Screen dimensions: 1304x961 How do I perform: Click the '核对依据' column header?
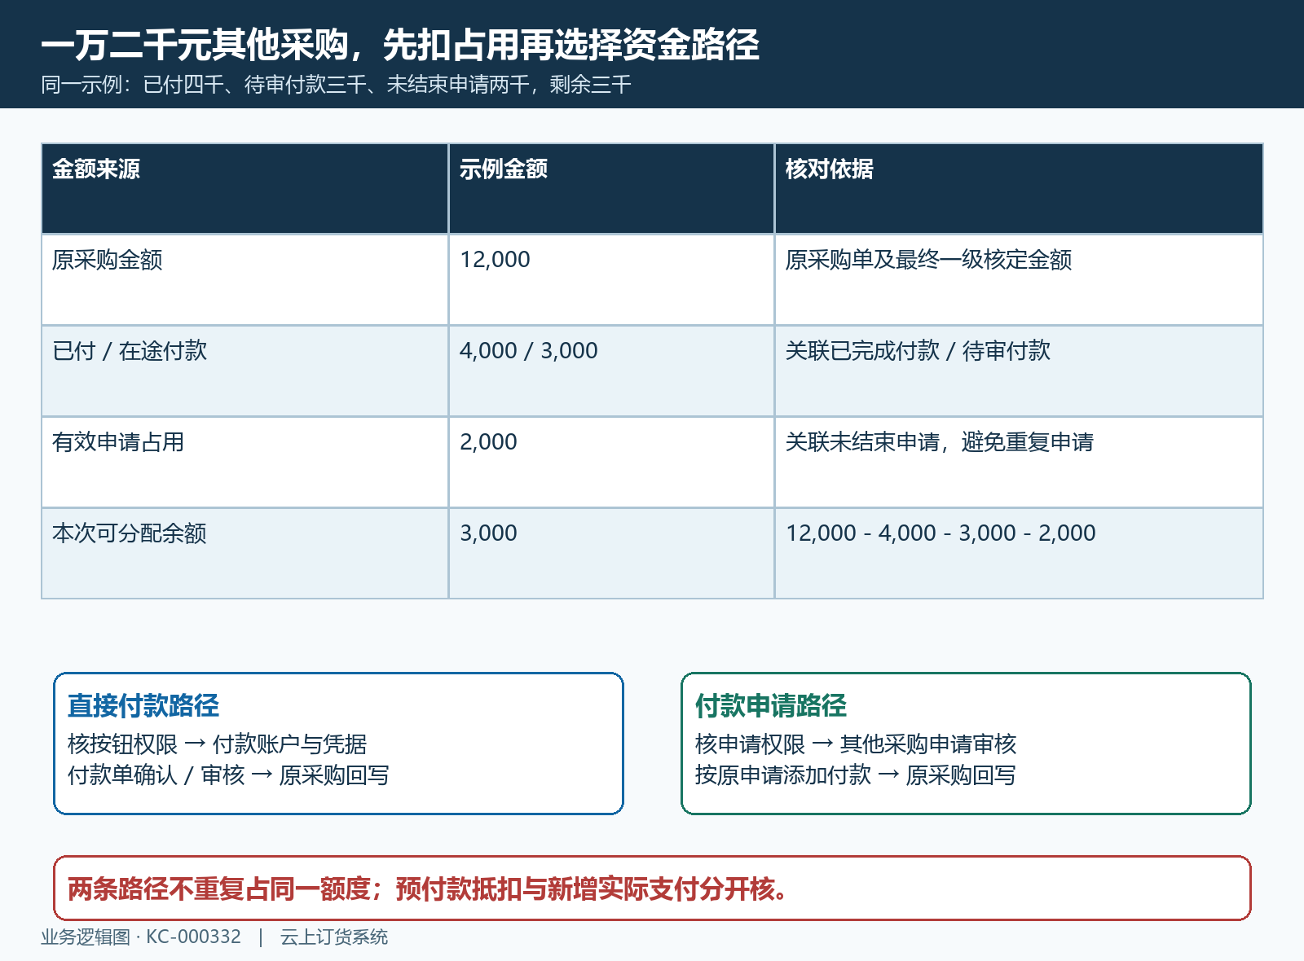coord(1019,189)
